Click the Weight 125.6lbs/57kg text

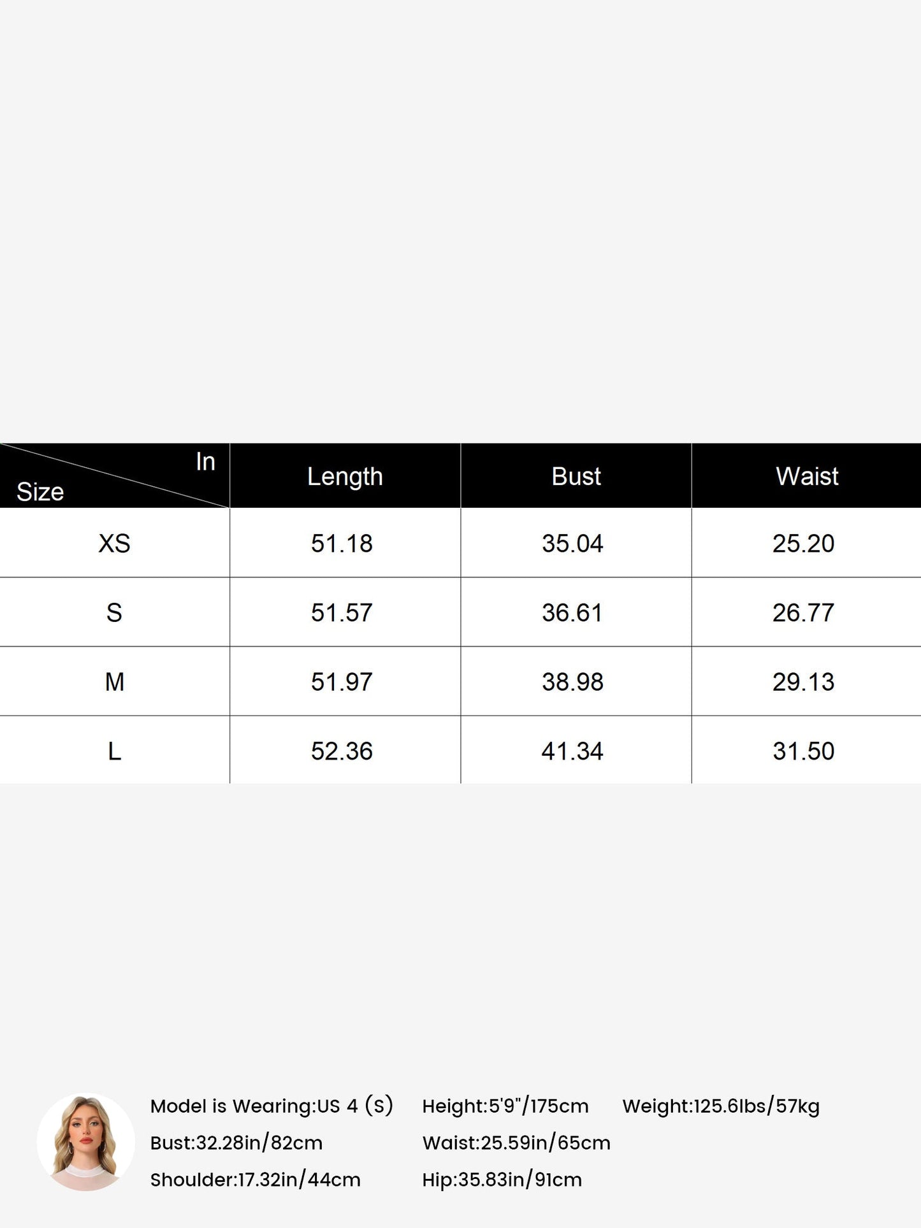(721, 1106)
